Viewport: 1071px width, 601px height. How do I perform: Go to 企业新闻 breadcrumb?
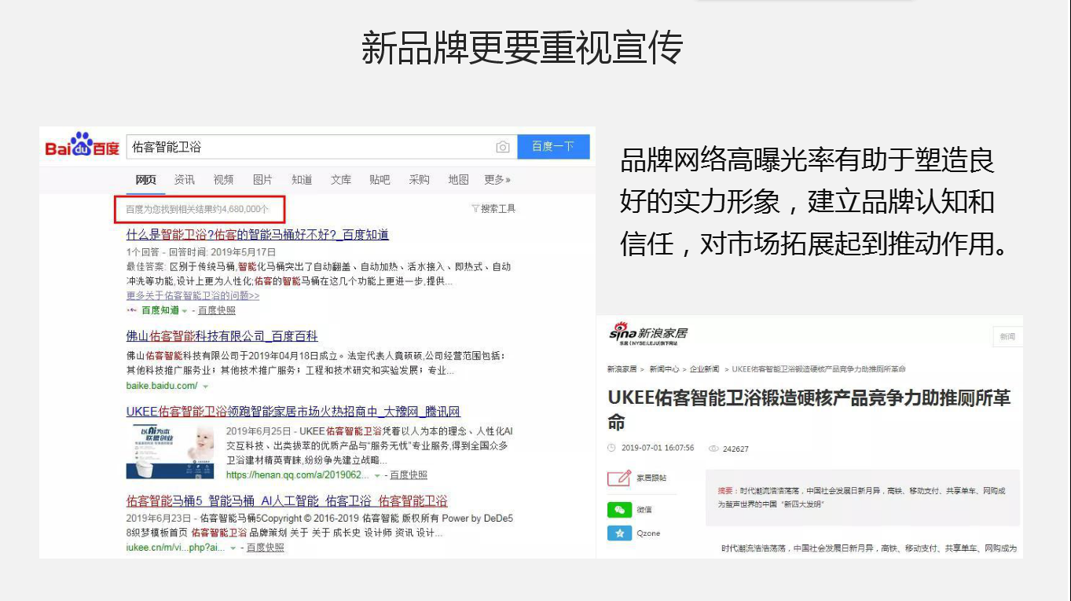tap(705, 369)
